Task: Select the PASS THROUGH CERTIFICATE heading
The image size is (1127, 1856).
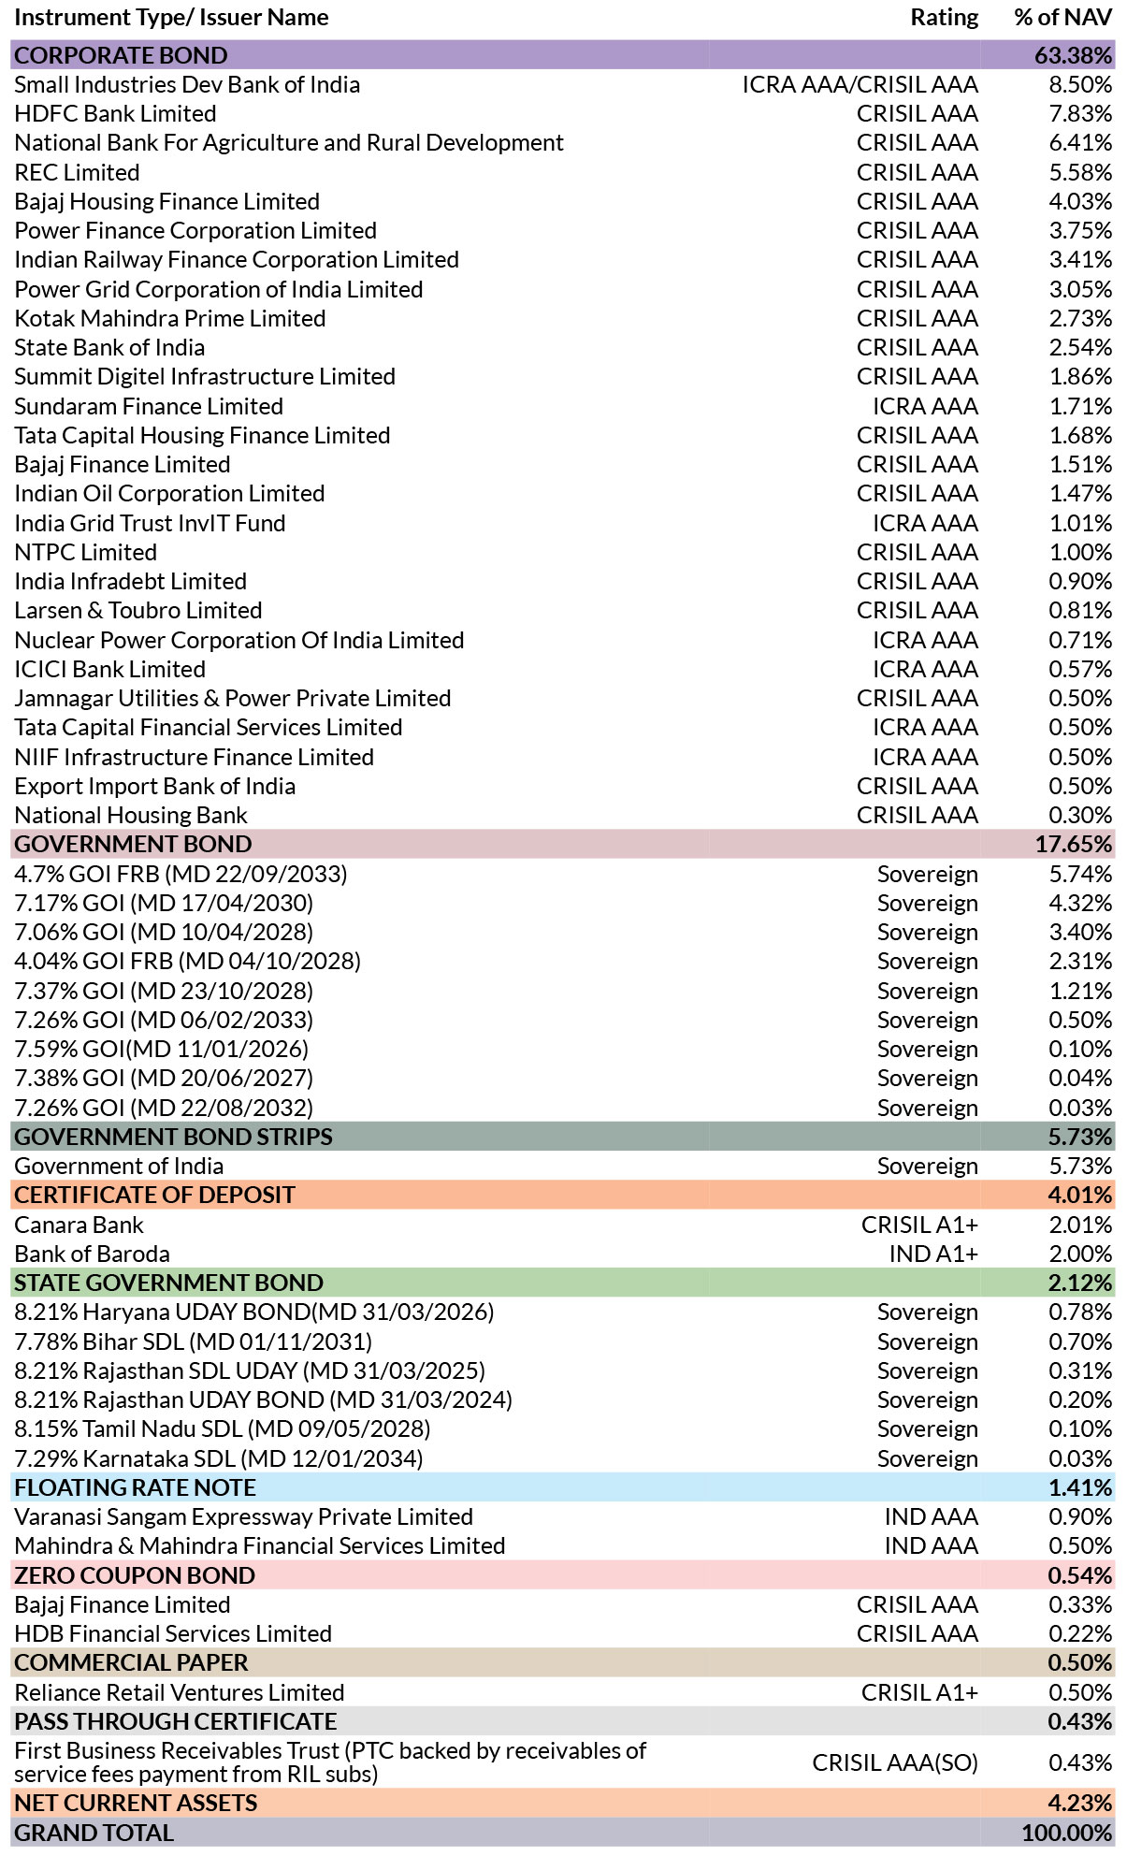Action: click(x=563, y=1721)
